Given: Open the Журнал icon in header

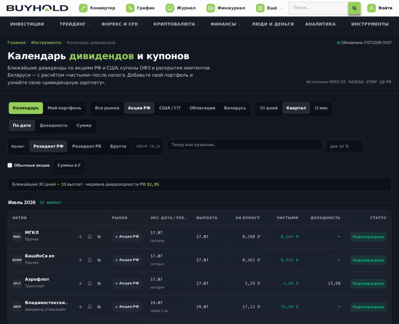Looking at the screenshot, I should point(170,8).
